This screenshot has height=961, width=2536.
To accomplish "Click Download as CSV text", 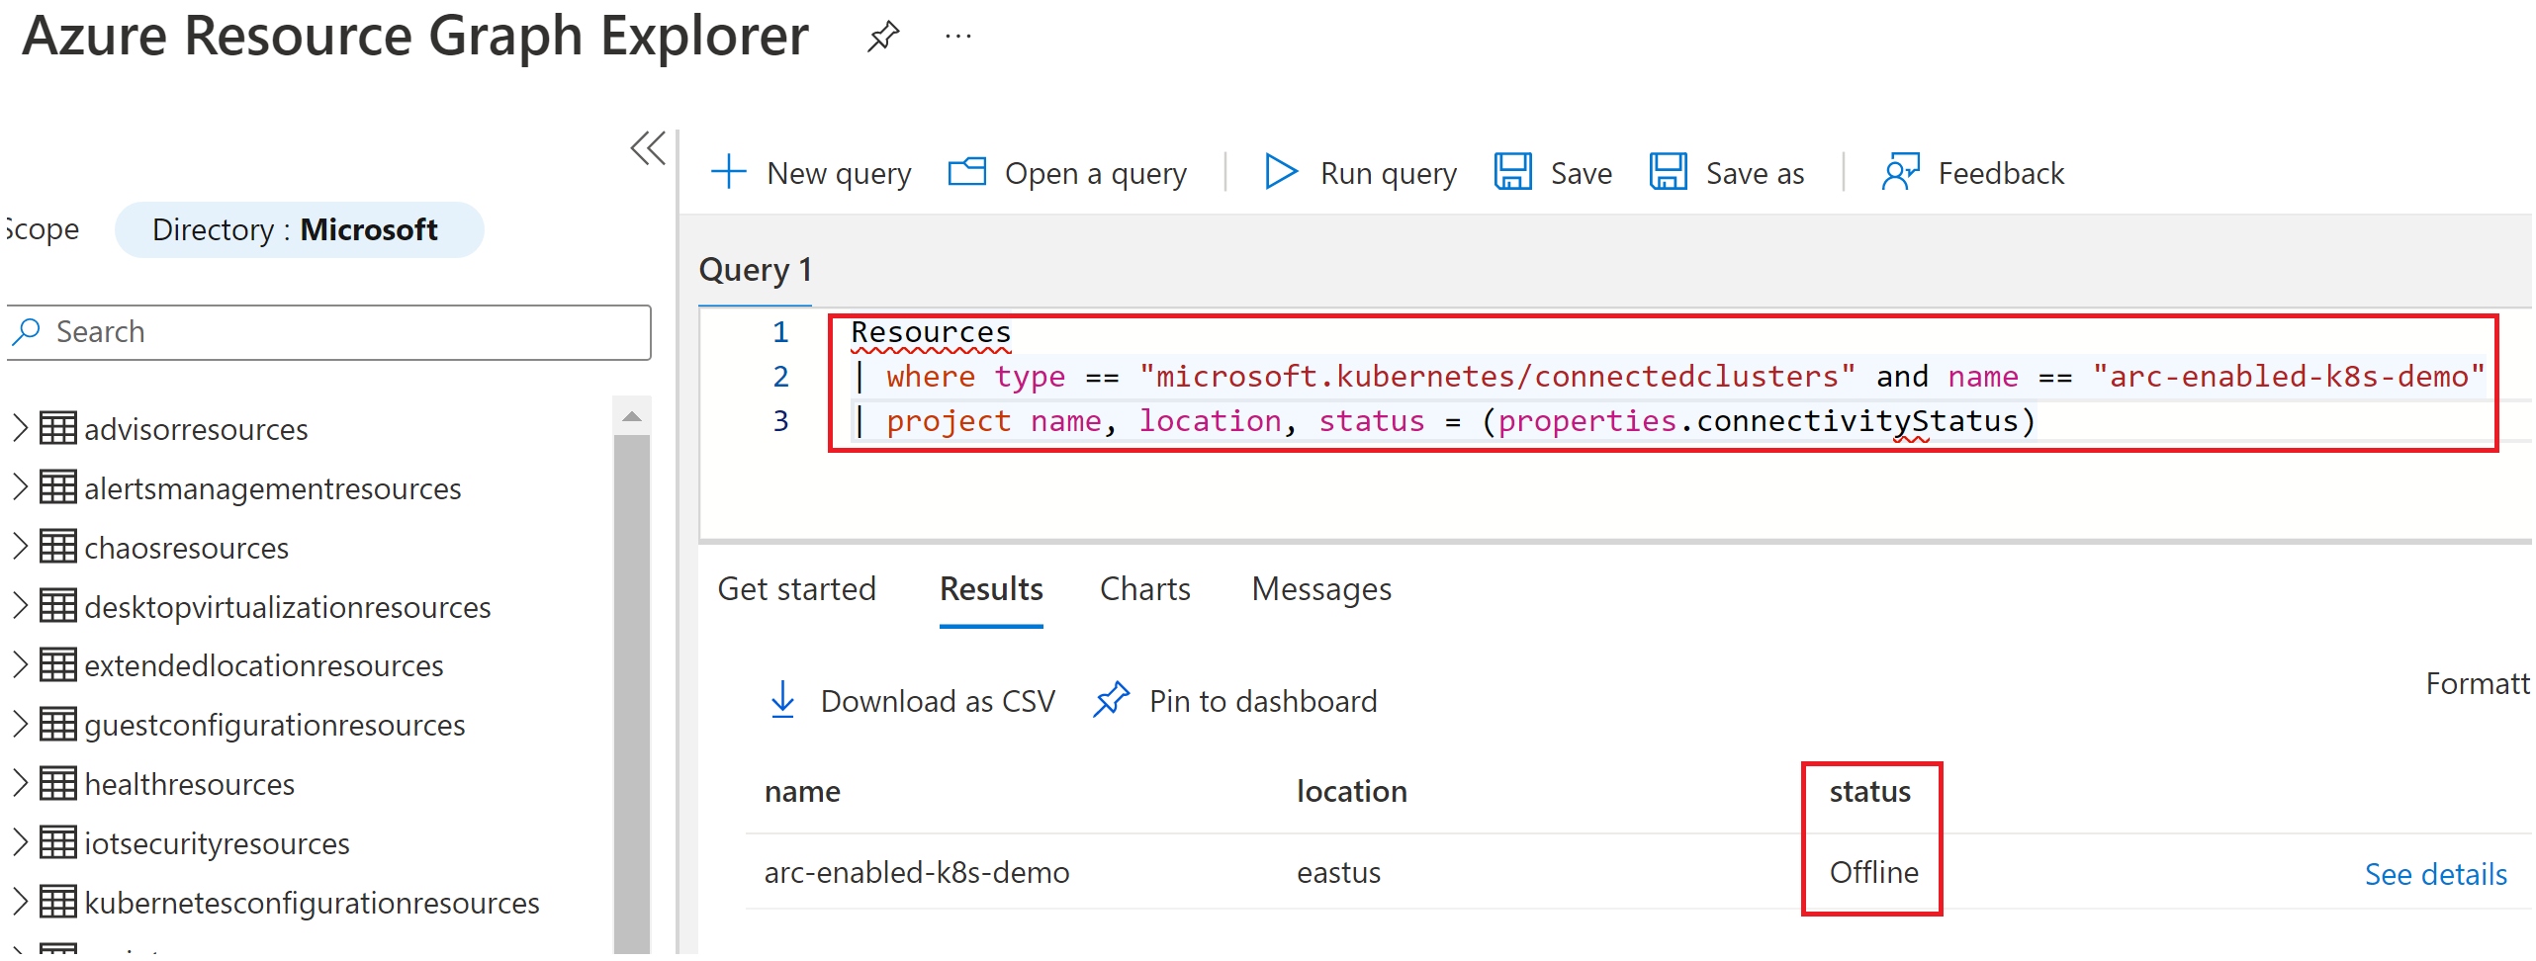I will click(x=938, y=701).
